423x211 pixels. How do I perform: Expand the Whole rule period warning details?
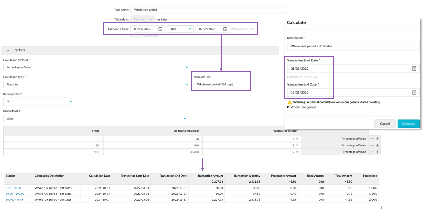[288, 107]
